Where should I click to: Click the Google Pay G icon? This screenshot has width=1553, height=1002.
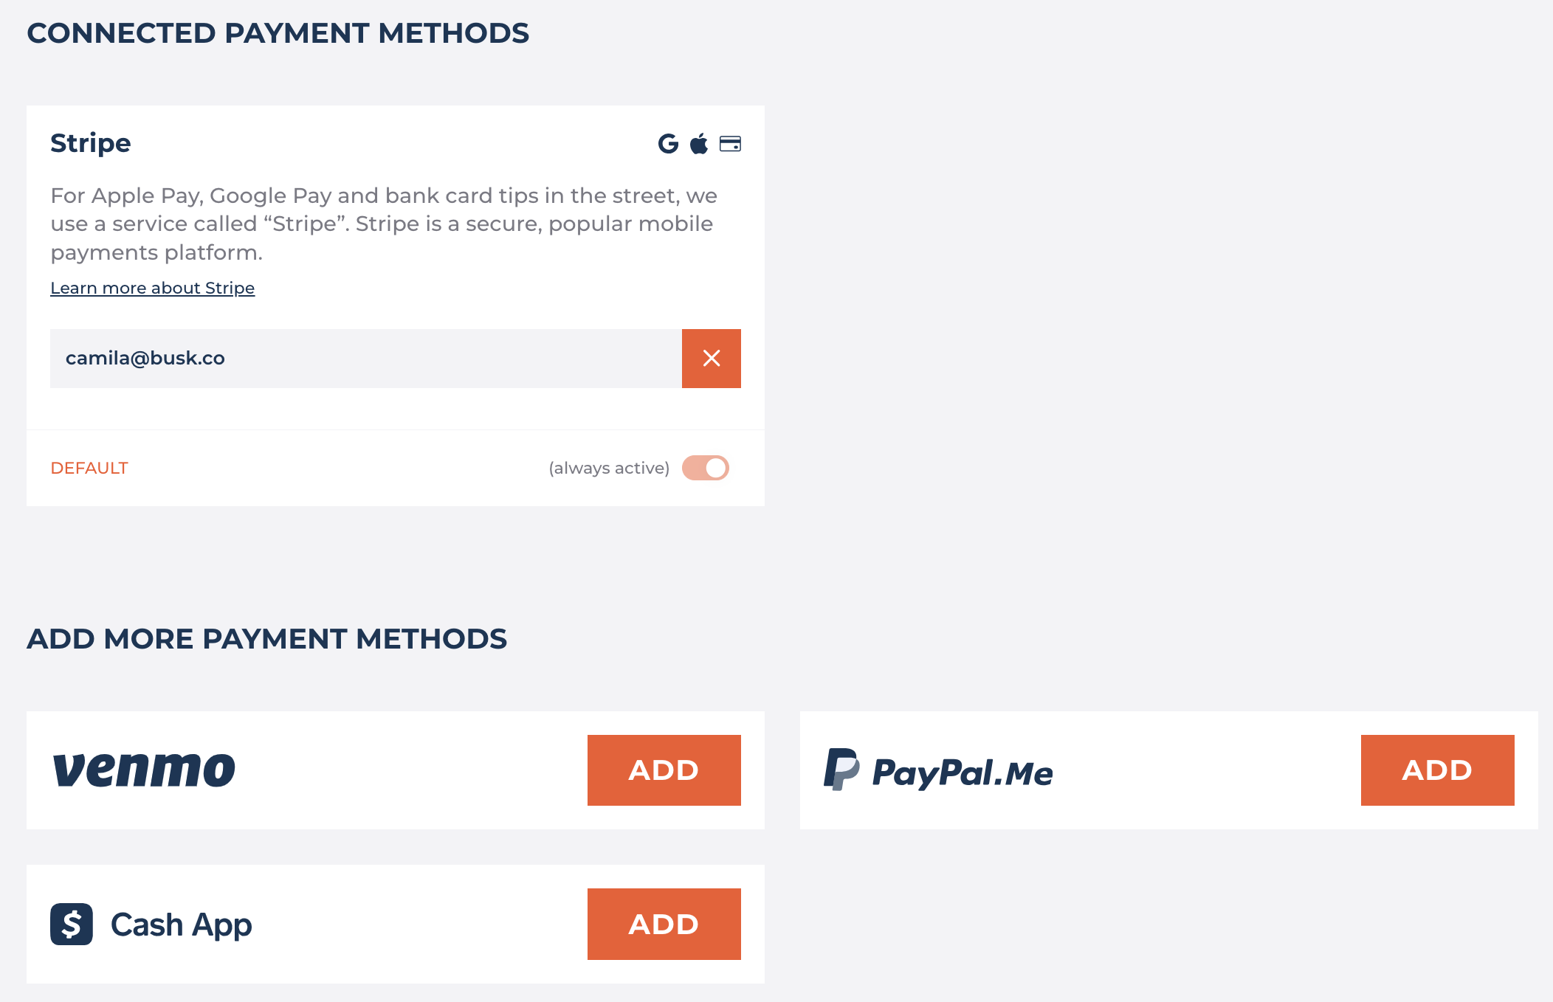(668, 143)
